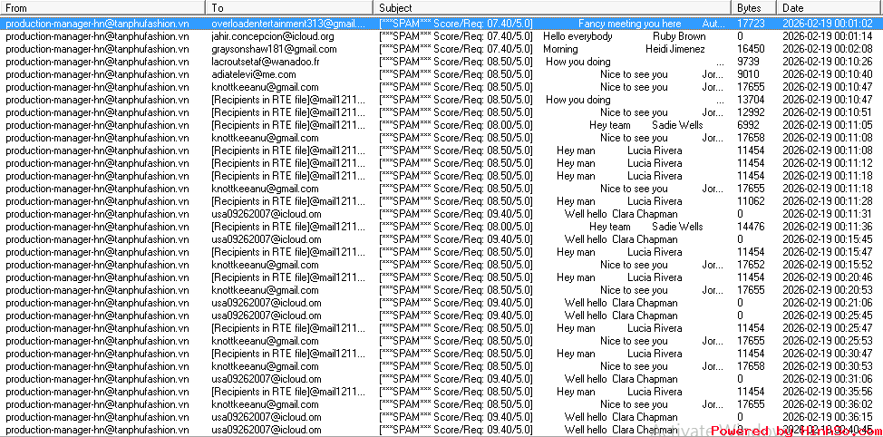Click the 9010 bytes value

tap(748, 74)
